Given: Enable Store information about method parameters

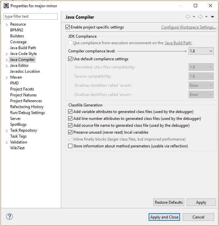Looking at the screenshot, I should (x=70, y=146).
